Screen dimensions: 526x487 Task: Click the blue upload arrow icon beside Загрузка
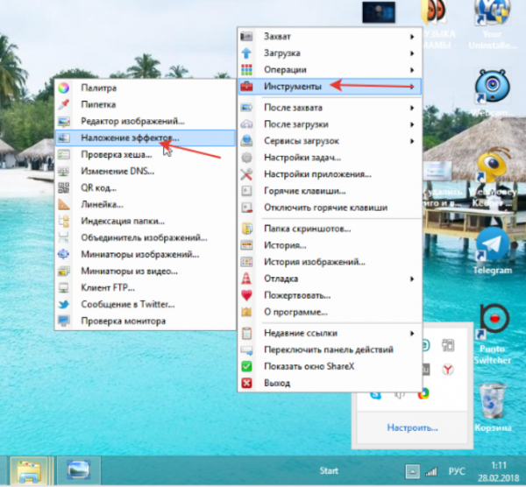[x=246, y=53]
